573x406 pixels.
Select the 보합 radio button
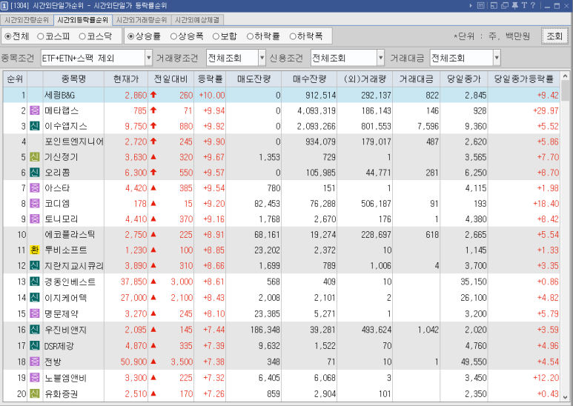[x=216, y=36]
